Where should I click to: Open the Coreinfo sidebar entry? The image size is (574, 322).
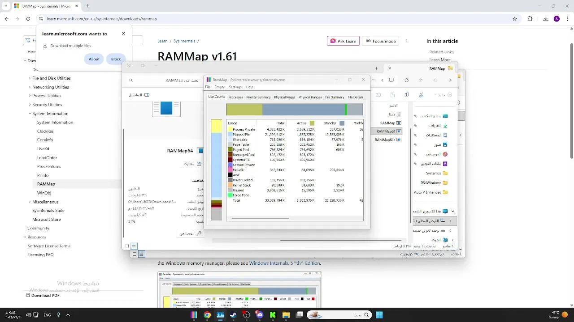[x=45, y=140]
